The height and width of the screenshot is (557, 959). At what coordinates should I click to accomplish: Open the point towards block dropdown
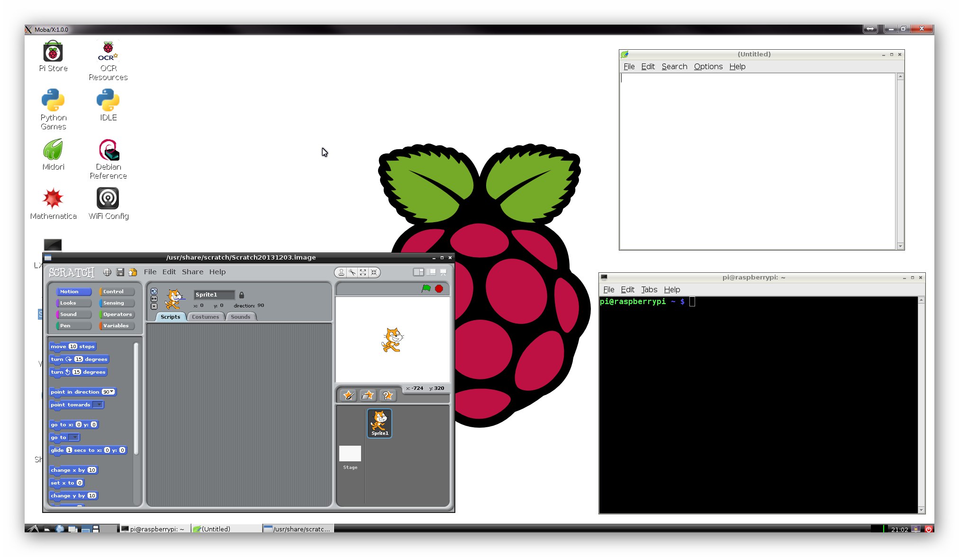98,405
